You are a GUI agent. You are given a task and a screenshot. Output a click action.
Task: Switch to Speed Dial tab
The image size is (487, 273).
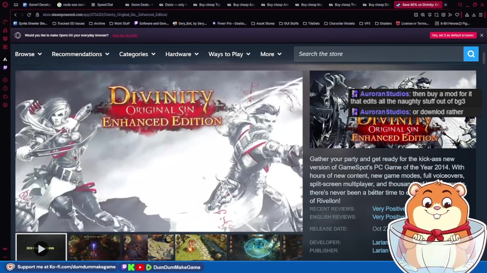pos(103,5)
